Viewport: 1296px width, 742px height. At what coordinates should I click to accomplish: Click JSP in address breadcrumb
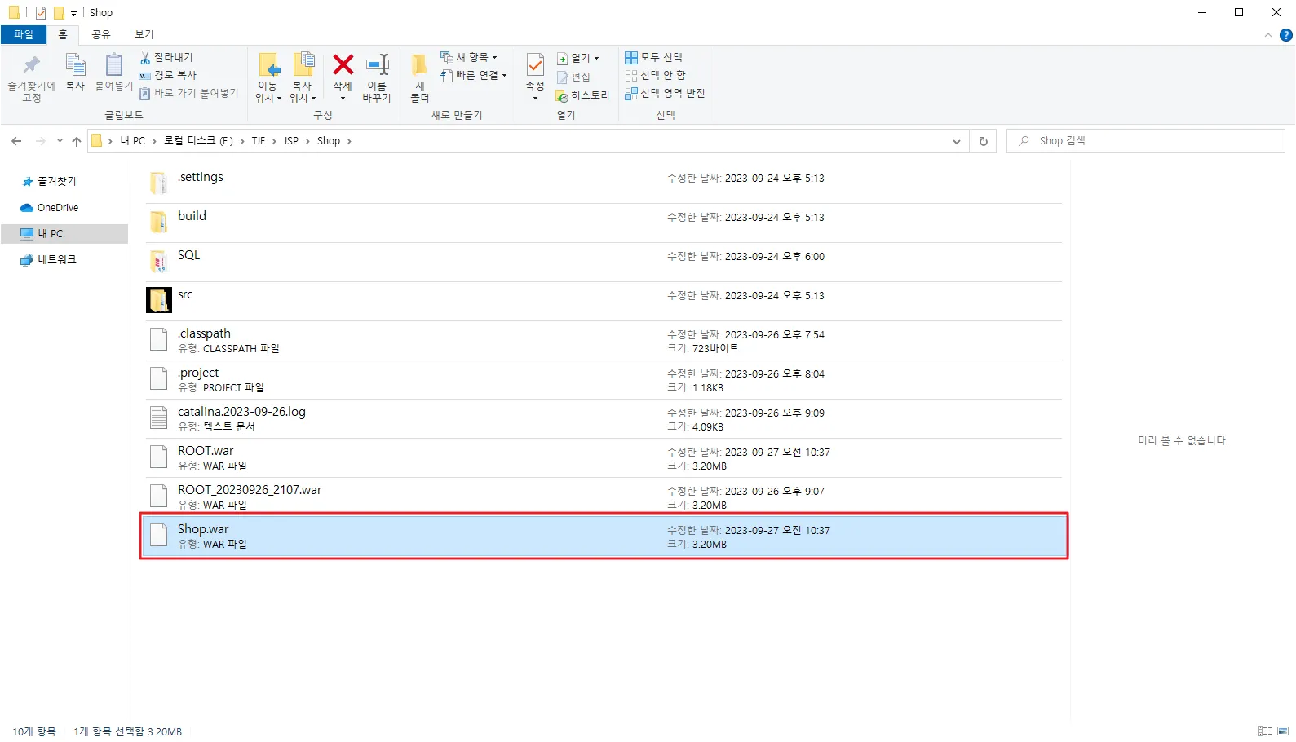tap(291, 141)
